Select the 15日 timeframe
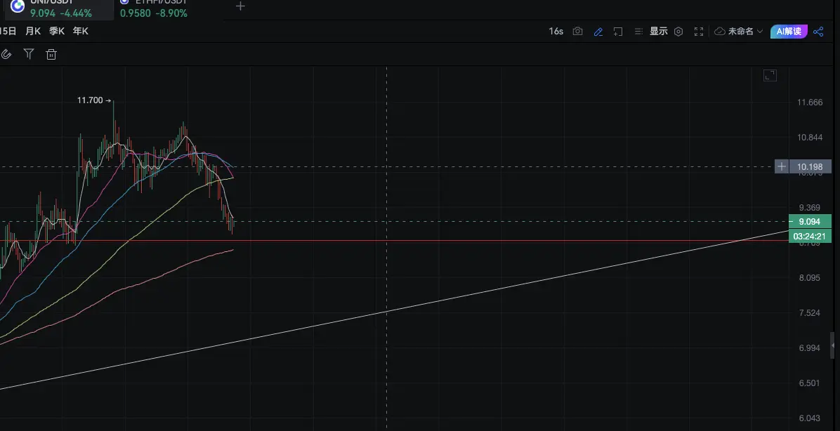The width and height of the screenshot is (840, 431). pos(8,31)
